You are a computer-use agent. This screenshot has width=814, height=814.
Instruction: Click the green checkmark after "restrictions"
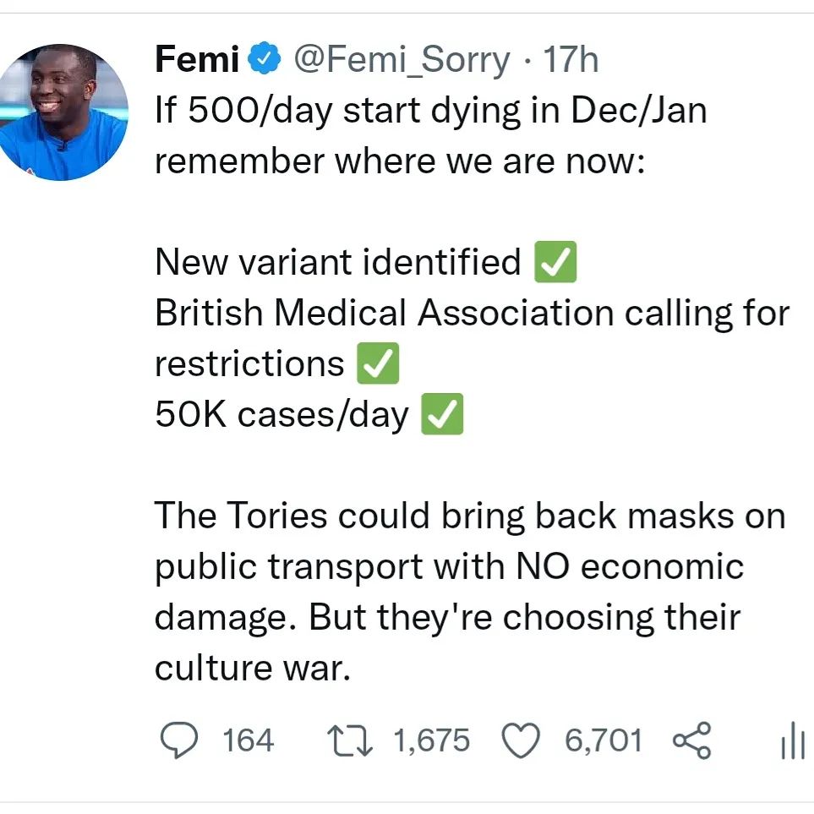(378, 364)
